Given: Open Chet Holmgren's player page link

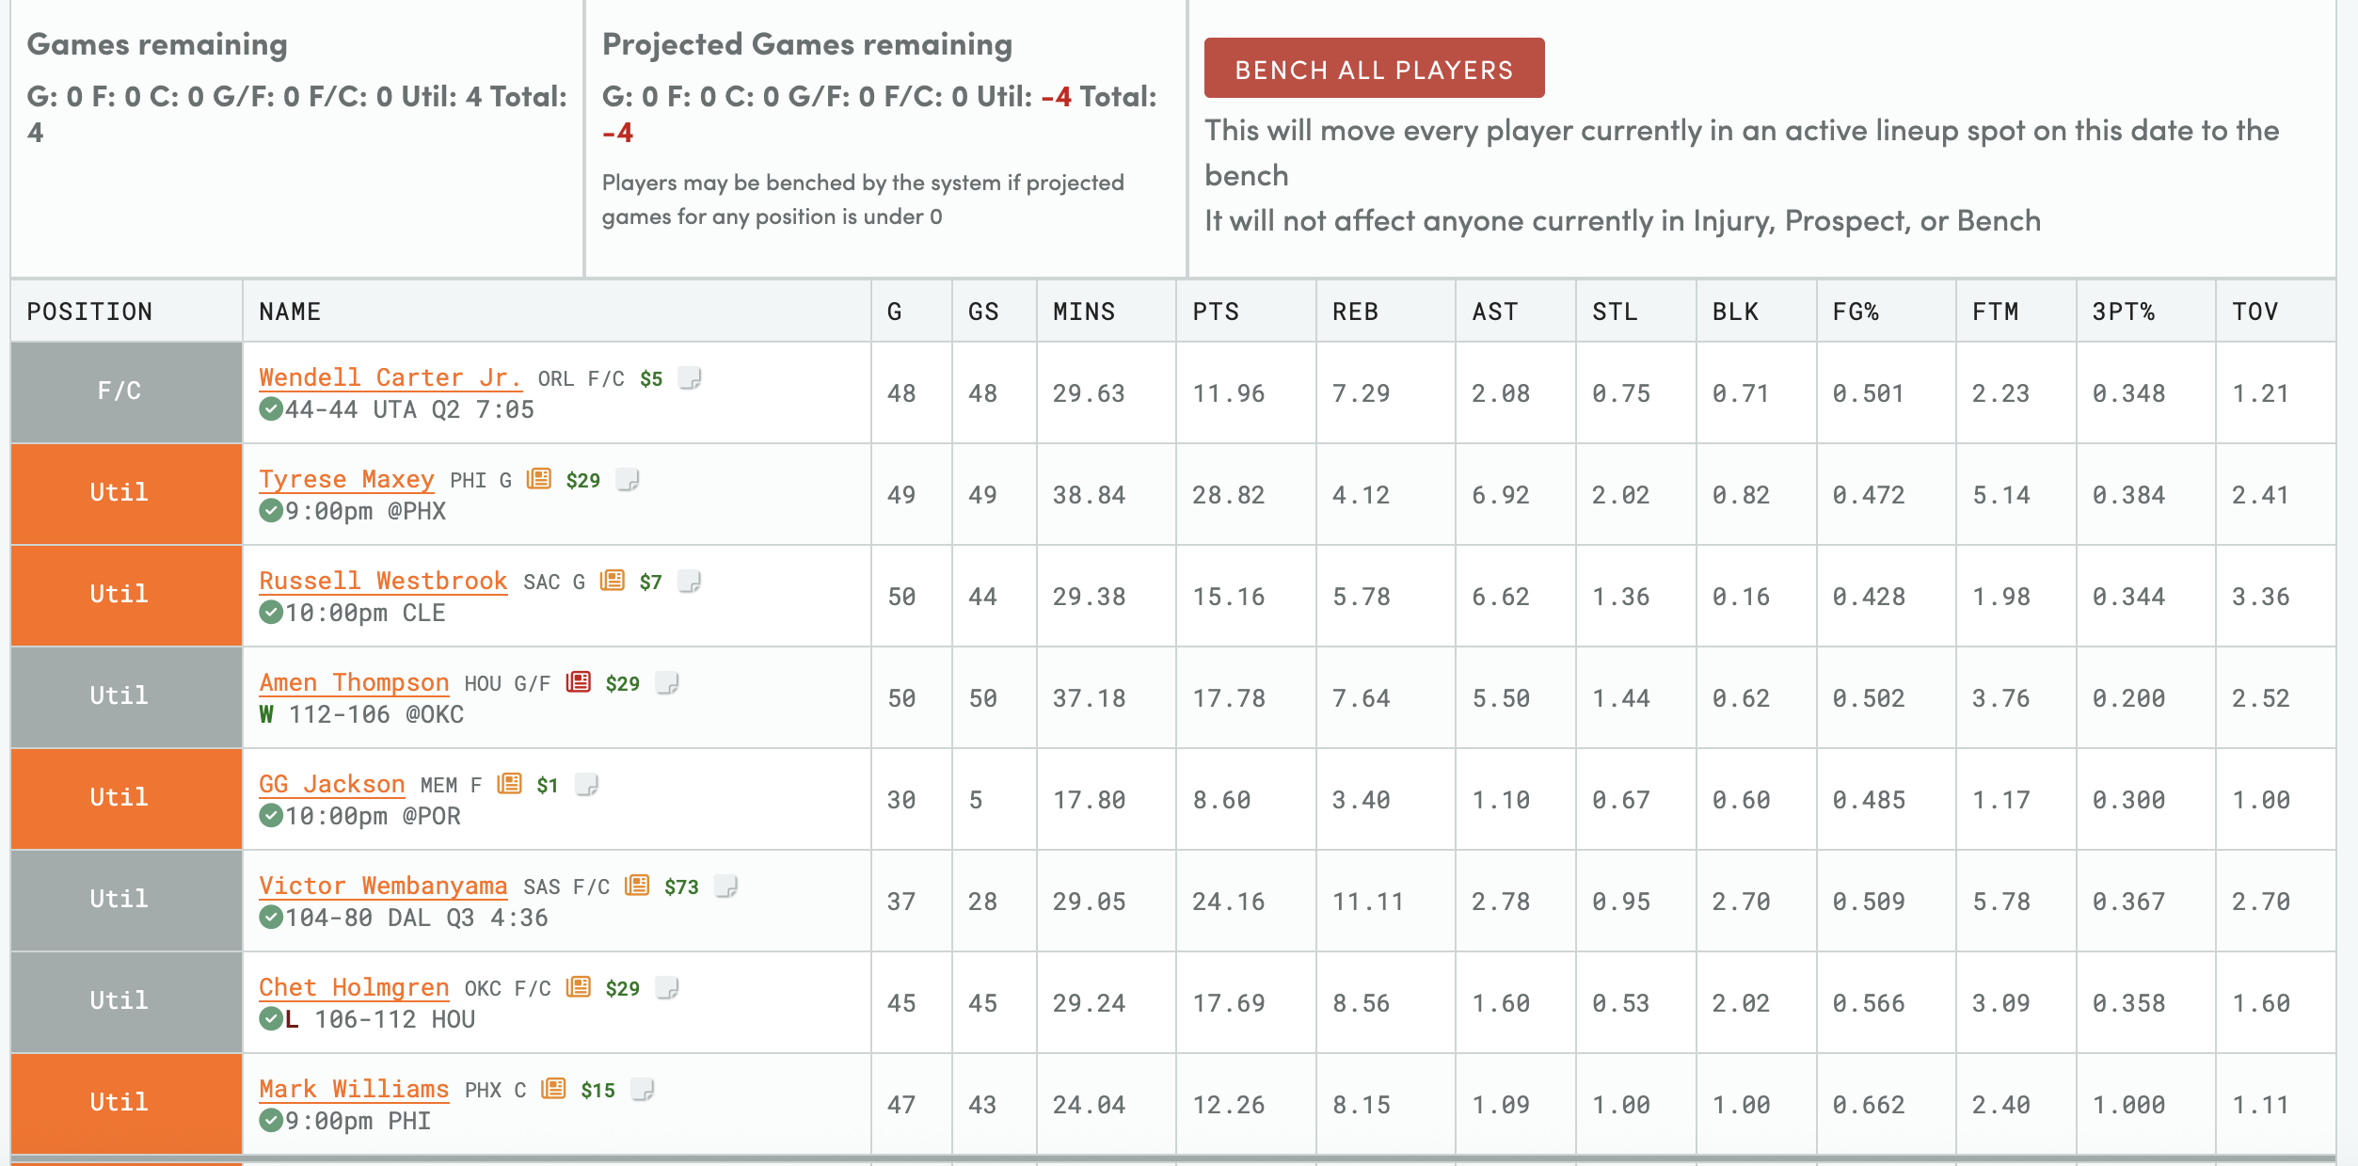Looking at the screenshot, I should pos(354,987).
